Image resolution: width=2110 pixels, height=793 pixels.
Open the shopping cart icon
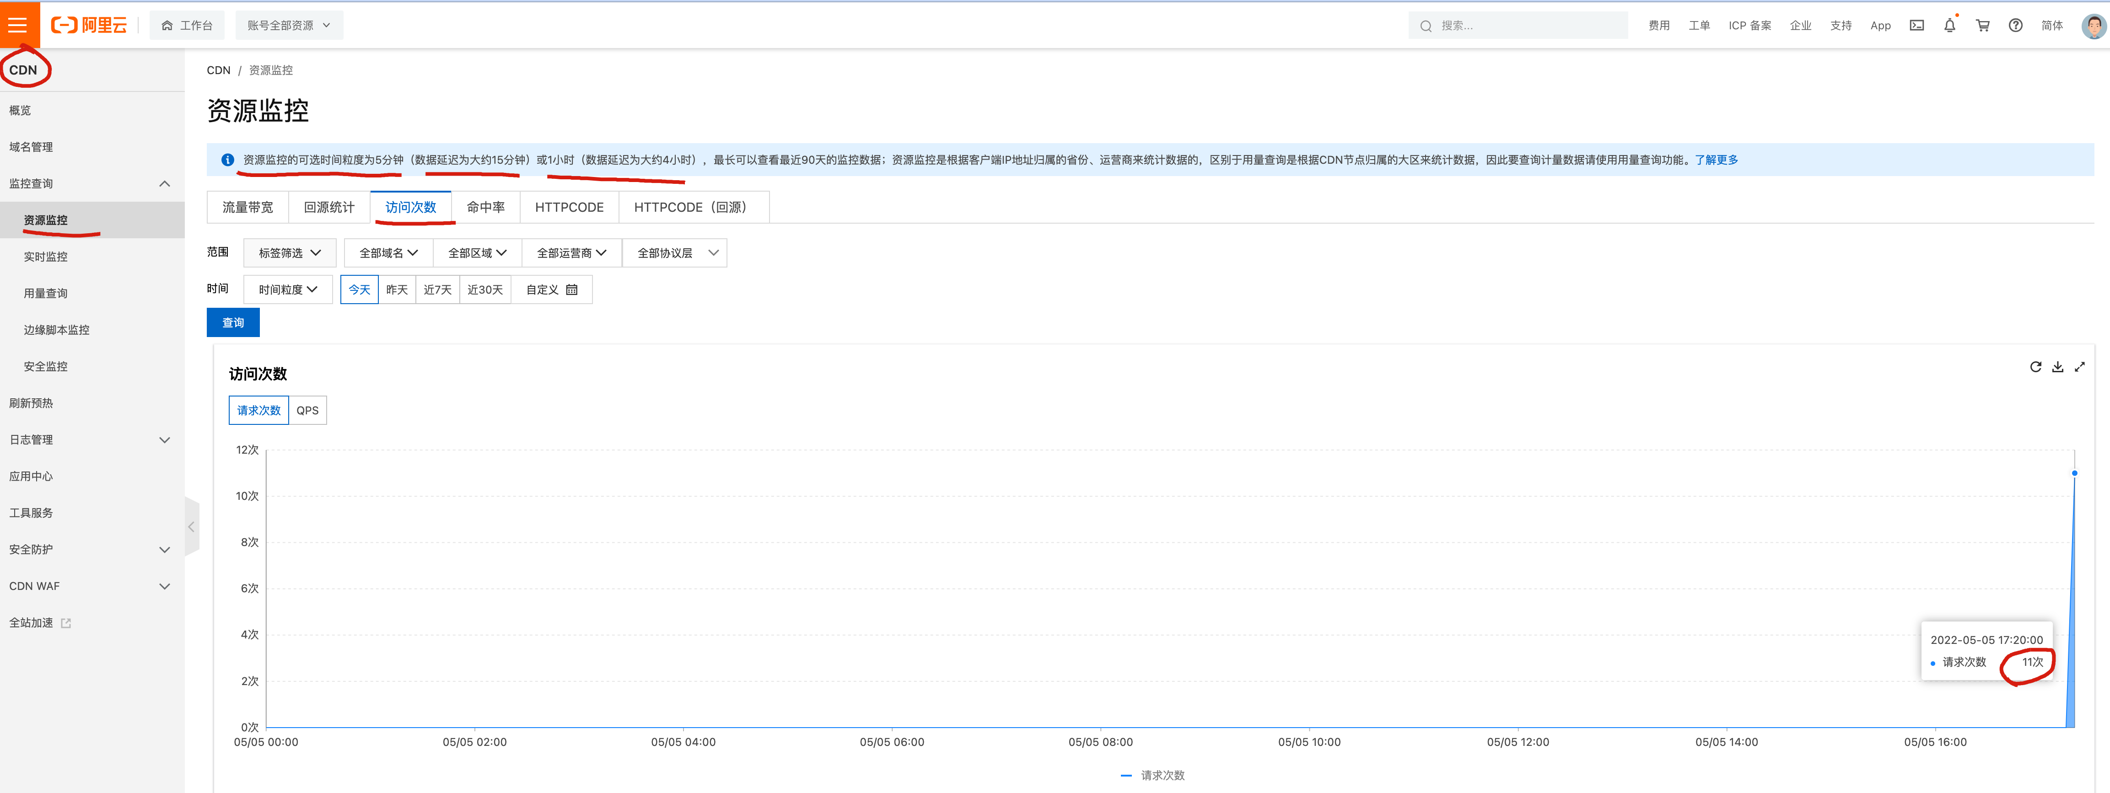pos(1982,25)
